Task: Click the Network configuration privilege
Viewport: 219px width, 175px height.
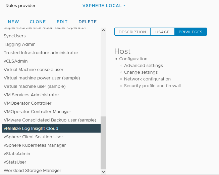Action: click(x=147, y=79)
